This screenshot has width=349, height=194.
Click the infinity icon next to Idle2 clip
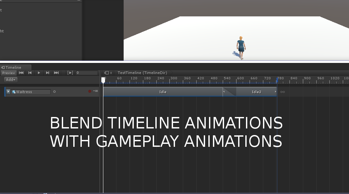[282, 92]
